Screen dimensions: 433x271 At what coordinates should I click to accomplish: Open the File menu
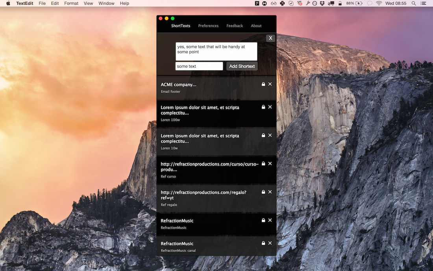(42, 3)
